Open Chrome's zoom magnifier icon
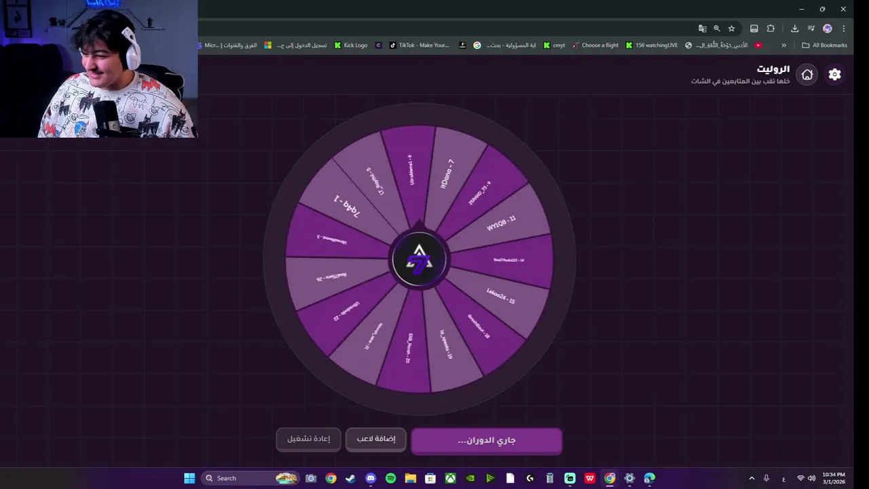 click(x=716, y=29)
